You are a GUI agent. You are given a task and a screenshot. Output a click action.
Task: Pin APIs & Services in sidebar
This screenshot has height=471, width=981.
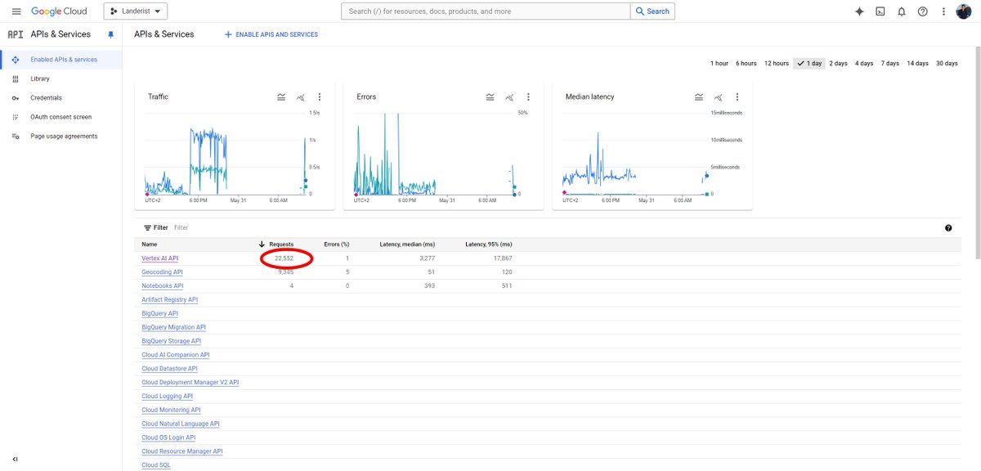(110, 34)
